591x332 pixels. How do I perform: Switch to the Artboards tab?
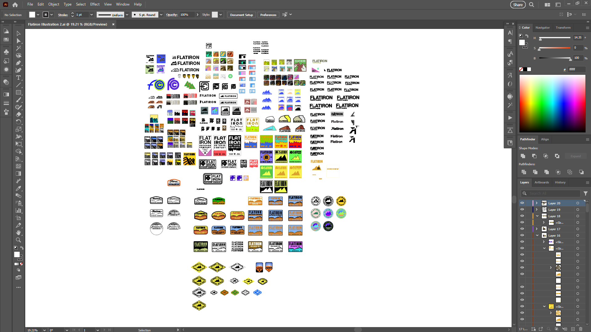tap(541, 182)
